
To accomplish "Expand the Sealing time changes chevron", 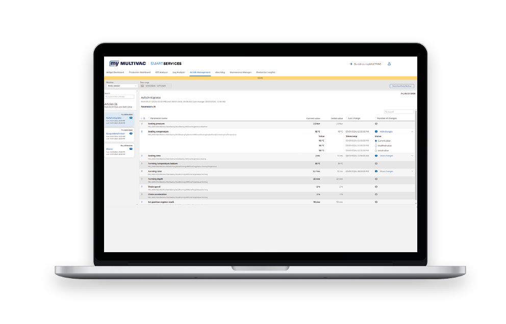I will pos(412,156).
